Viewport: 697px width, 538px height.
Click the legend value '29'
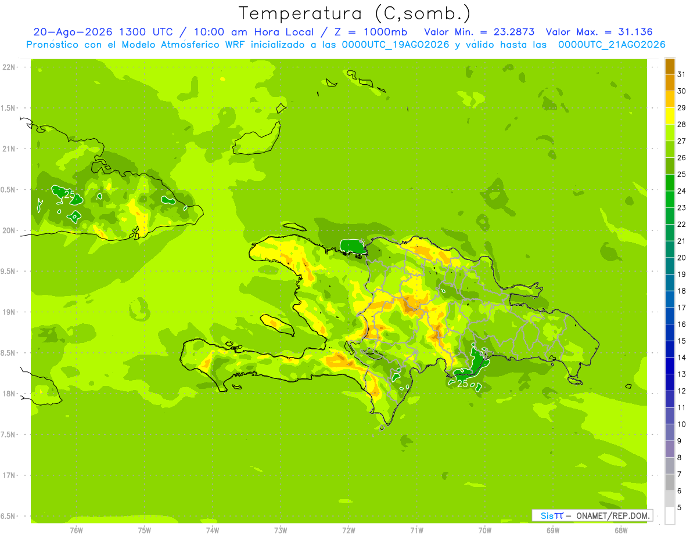[x=681, y=107]
